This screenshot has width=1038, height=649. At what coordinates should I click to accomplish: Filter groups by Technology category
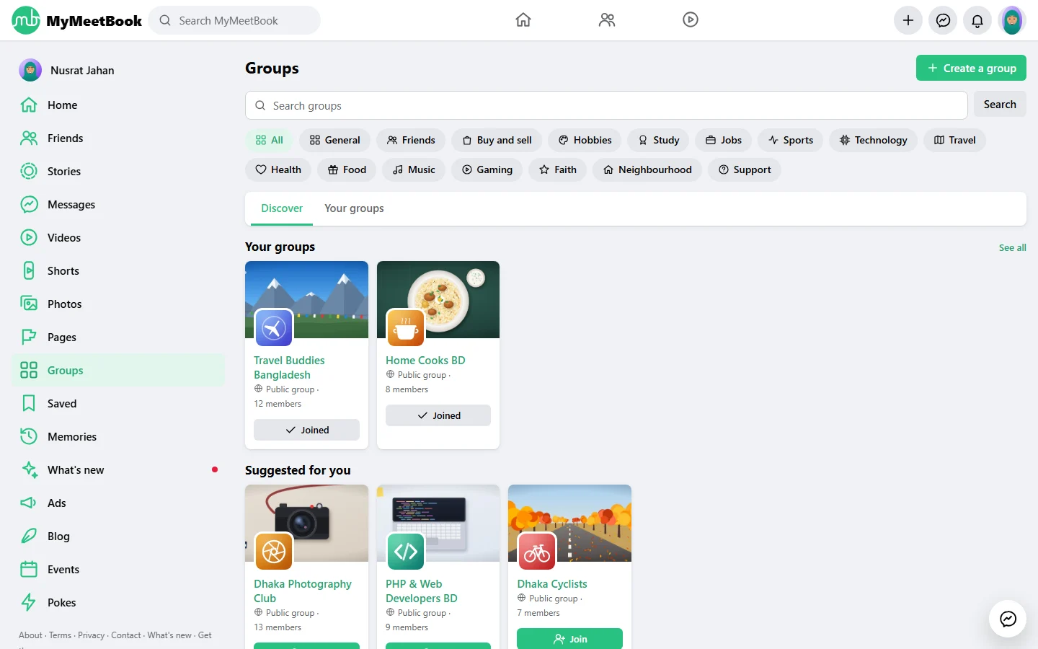[x=873, y=140]
